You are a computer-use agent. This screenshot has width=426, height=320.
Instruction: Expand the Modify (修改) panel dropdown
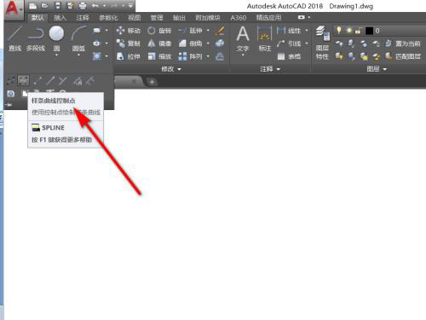pos(171,69)
